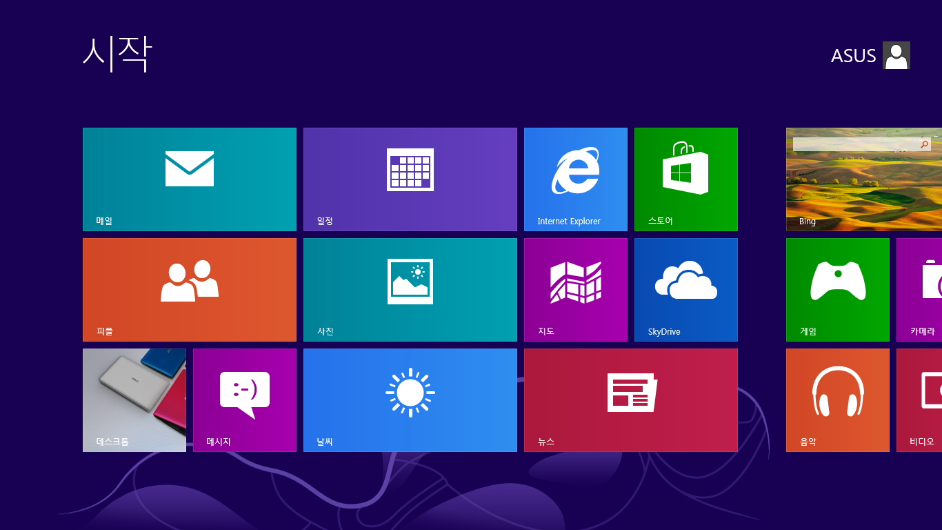Open the Music tile with headphones icon
Viewport: 942px width, 530px height.
838,400
